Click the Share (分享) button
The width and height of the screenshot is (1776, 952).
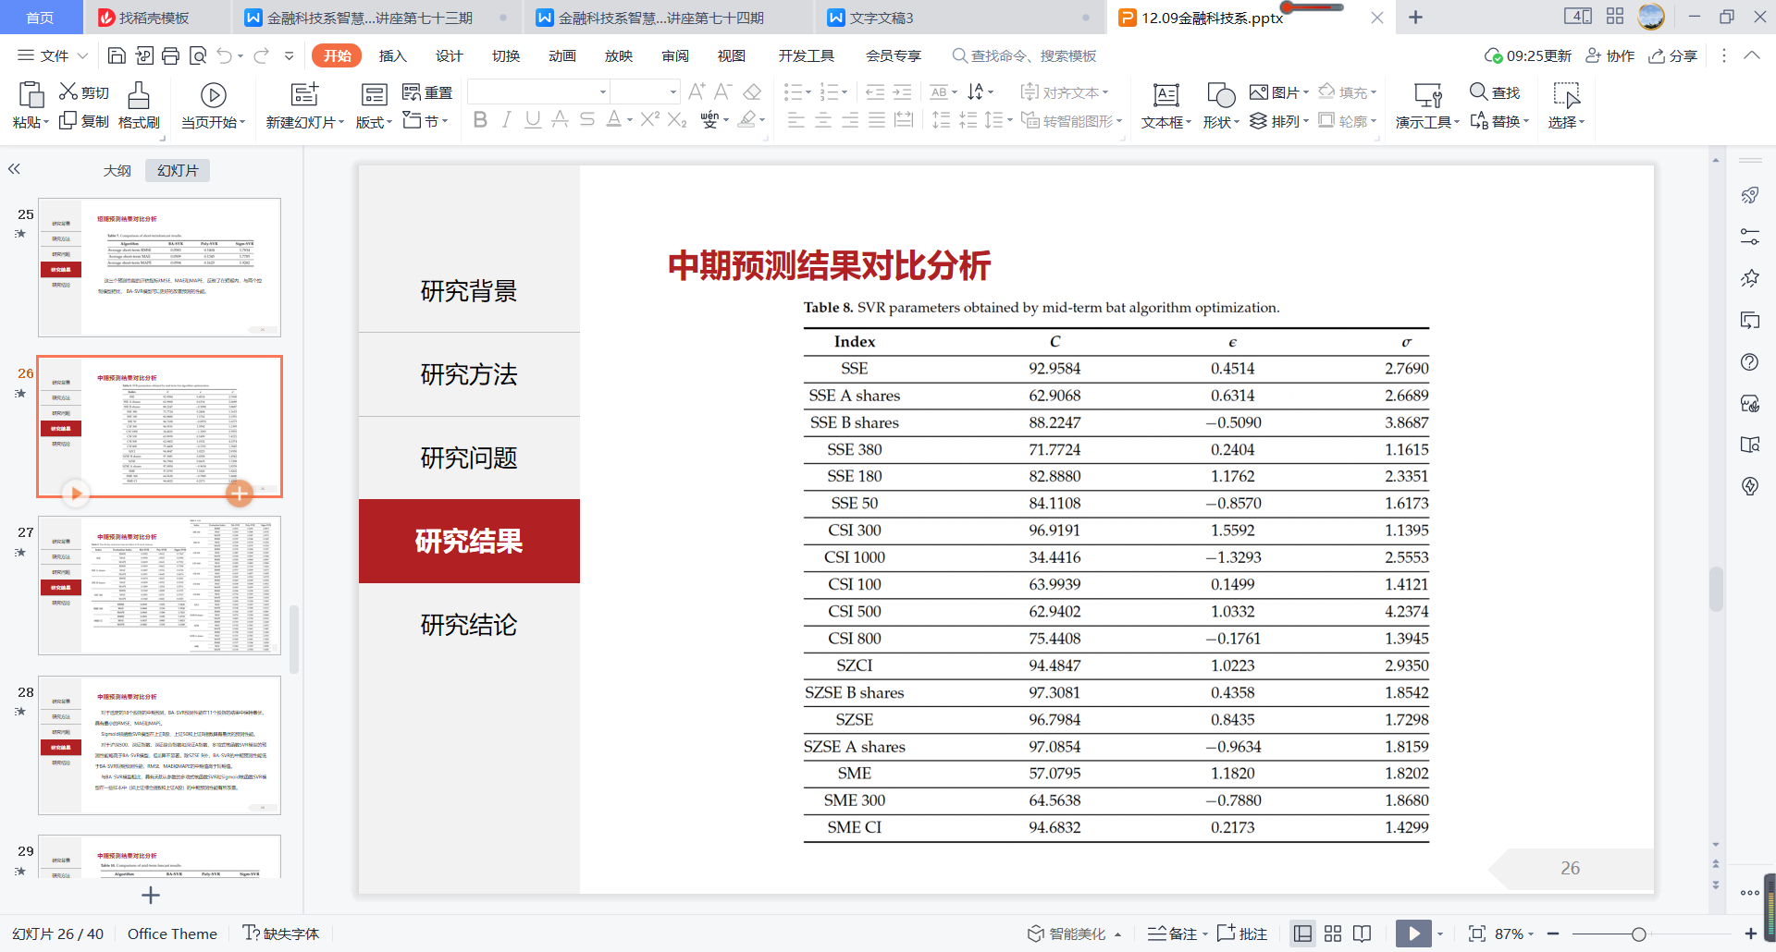point(1673,55)
